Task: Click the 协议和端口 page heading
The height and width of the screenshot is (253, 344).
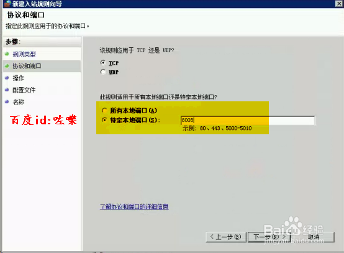Action: 26,15
